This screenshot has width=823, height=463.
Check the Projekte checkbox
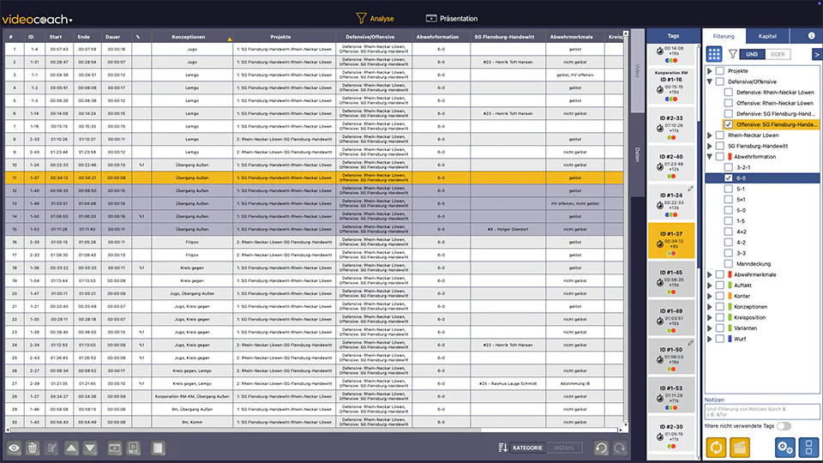(720, 71)
